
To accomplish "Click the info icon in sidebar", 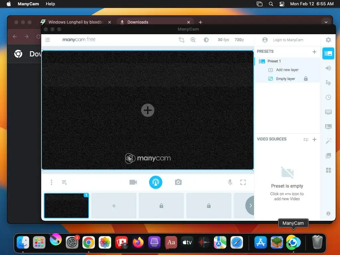I will click(328, 213).
